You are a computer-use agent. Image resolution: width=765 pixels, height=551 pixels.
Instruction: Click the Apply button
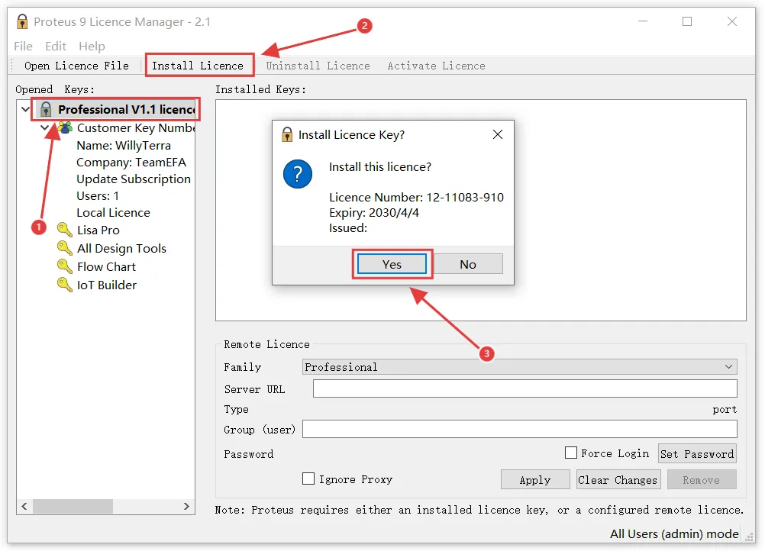pyautogui.click(x=535, y=480)
